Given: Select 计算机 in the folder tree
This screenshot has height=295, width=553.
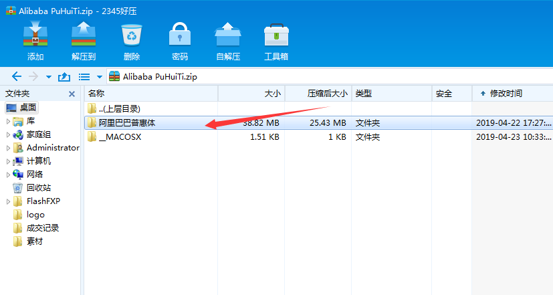Looking at the screenshot, I should tap(31, 161).
